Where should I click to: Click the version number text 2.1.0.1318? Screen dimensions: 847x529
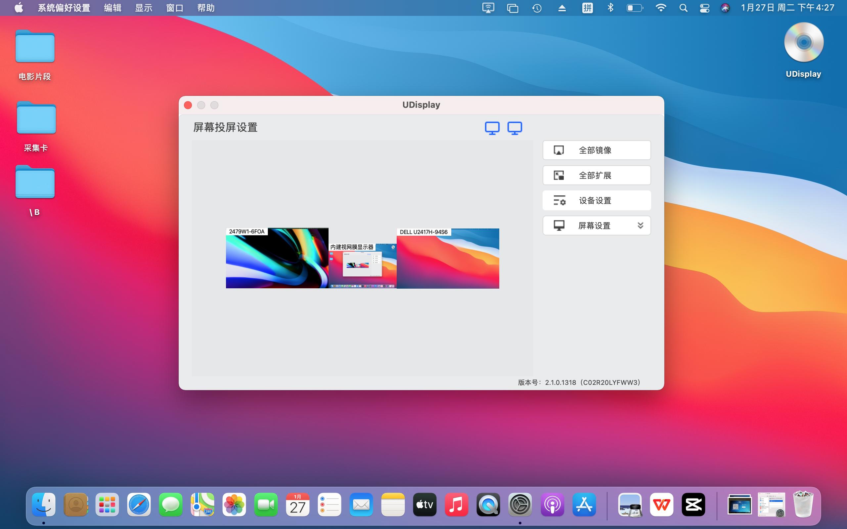[x=560, y=383]
